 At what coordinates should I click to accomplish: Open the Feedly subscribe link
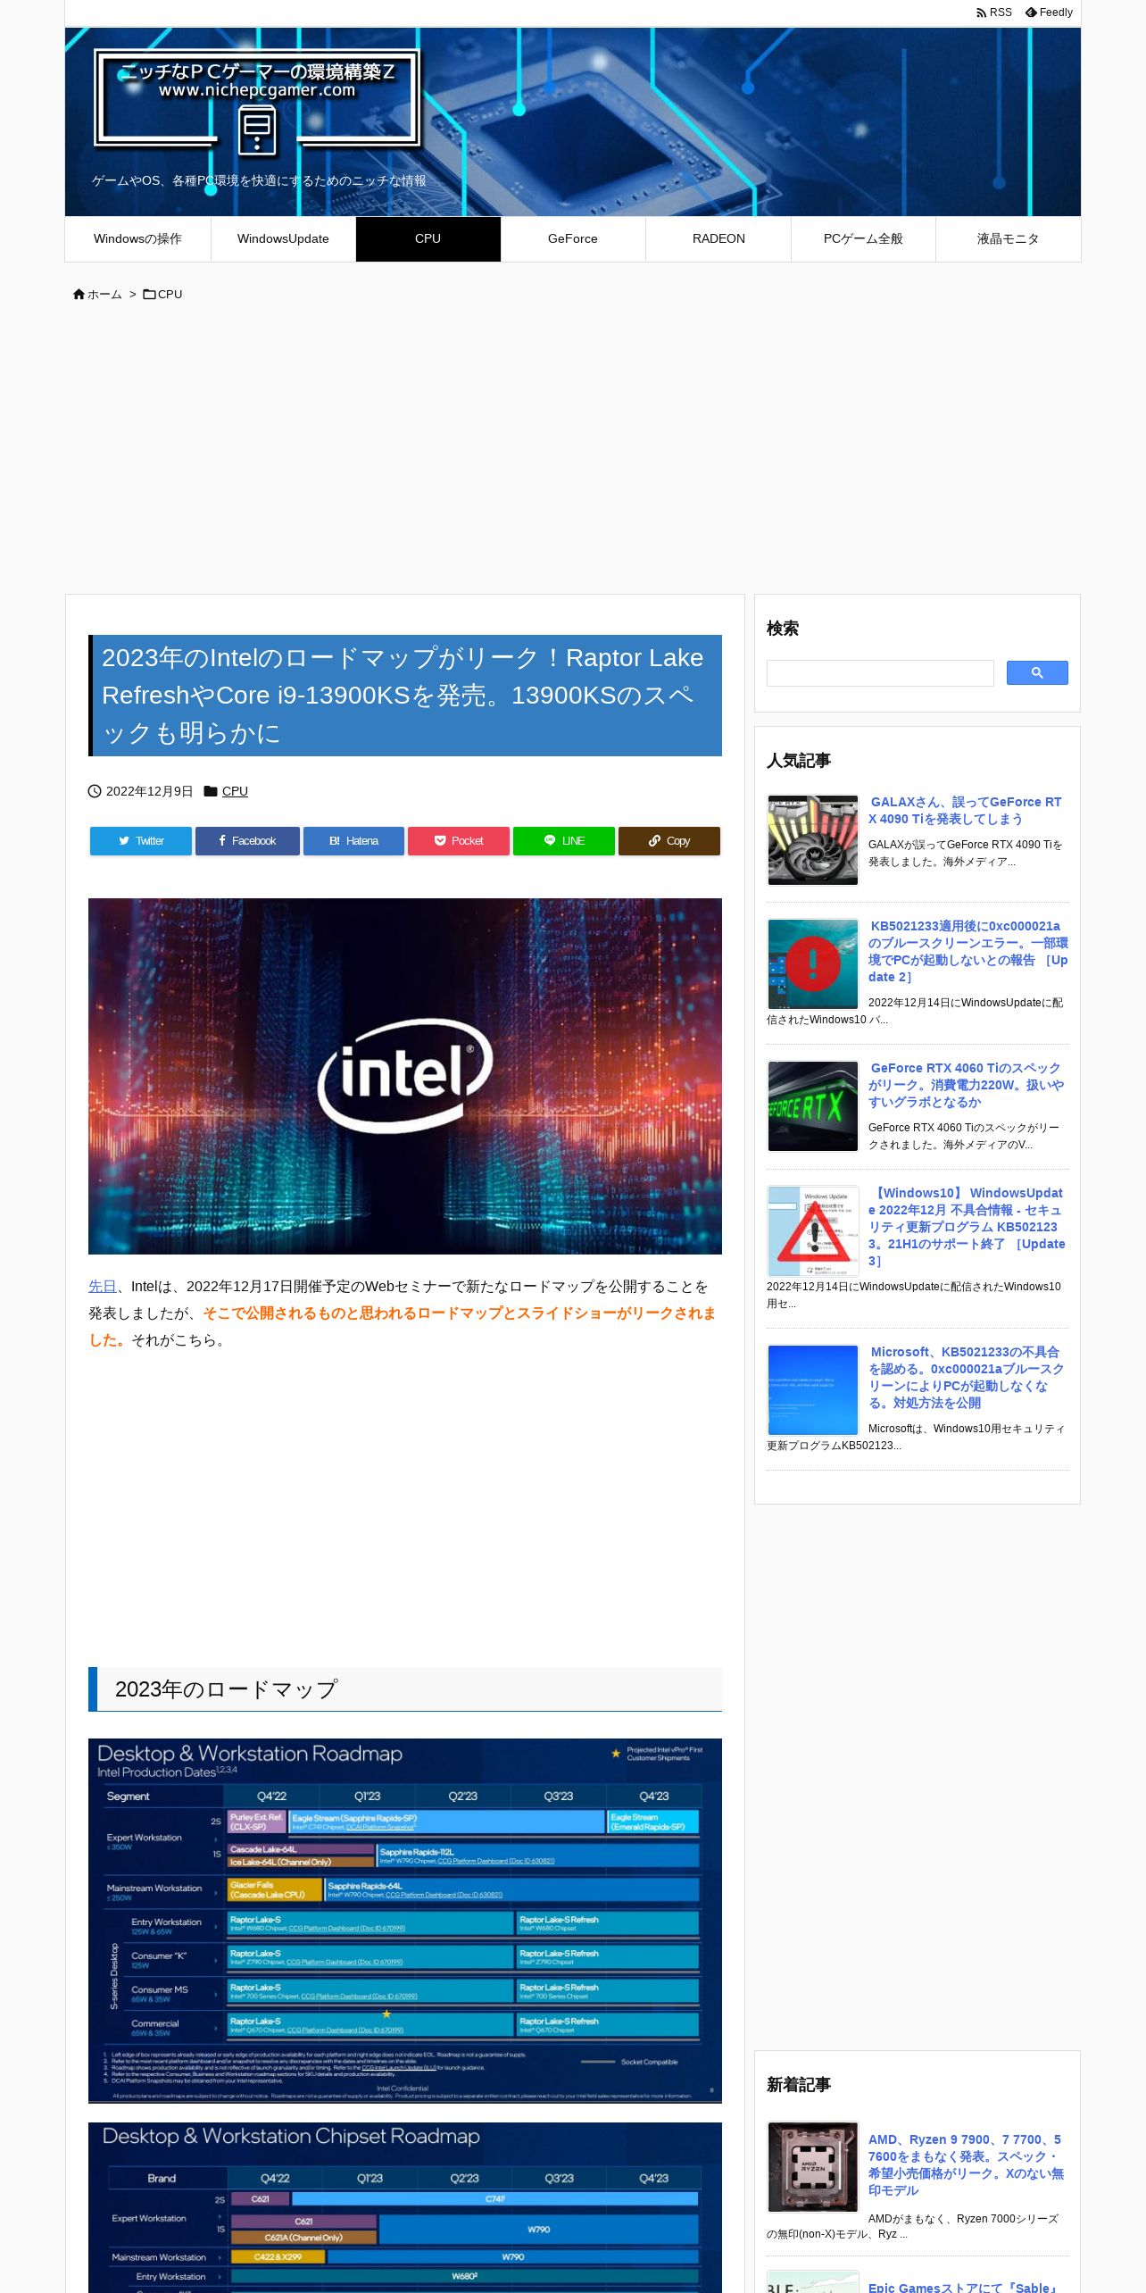1049,13
